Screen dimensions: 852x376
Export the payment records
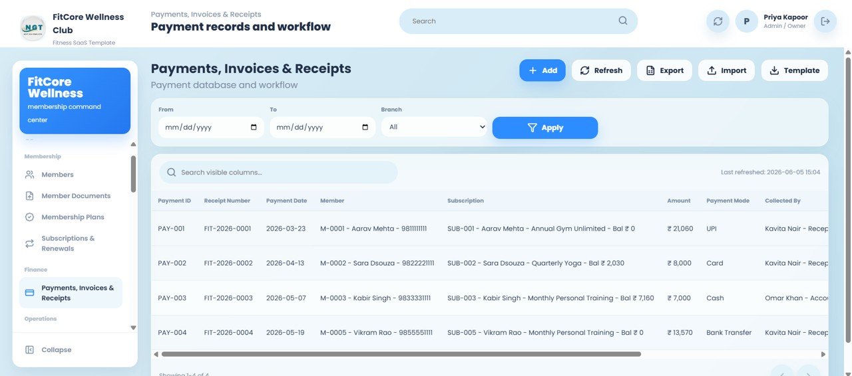tap(664, 70)
